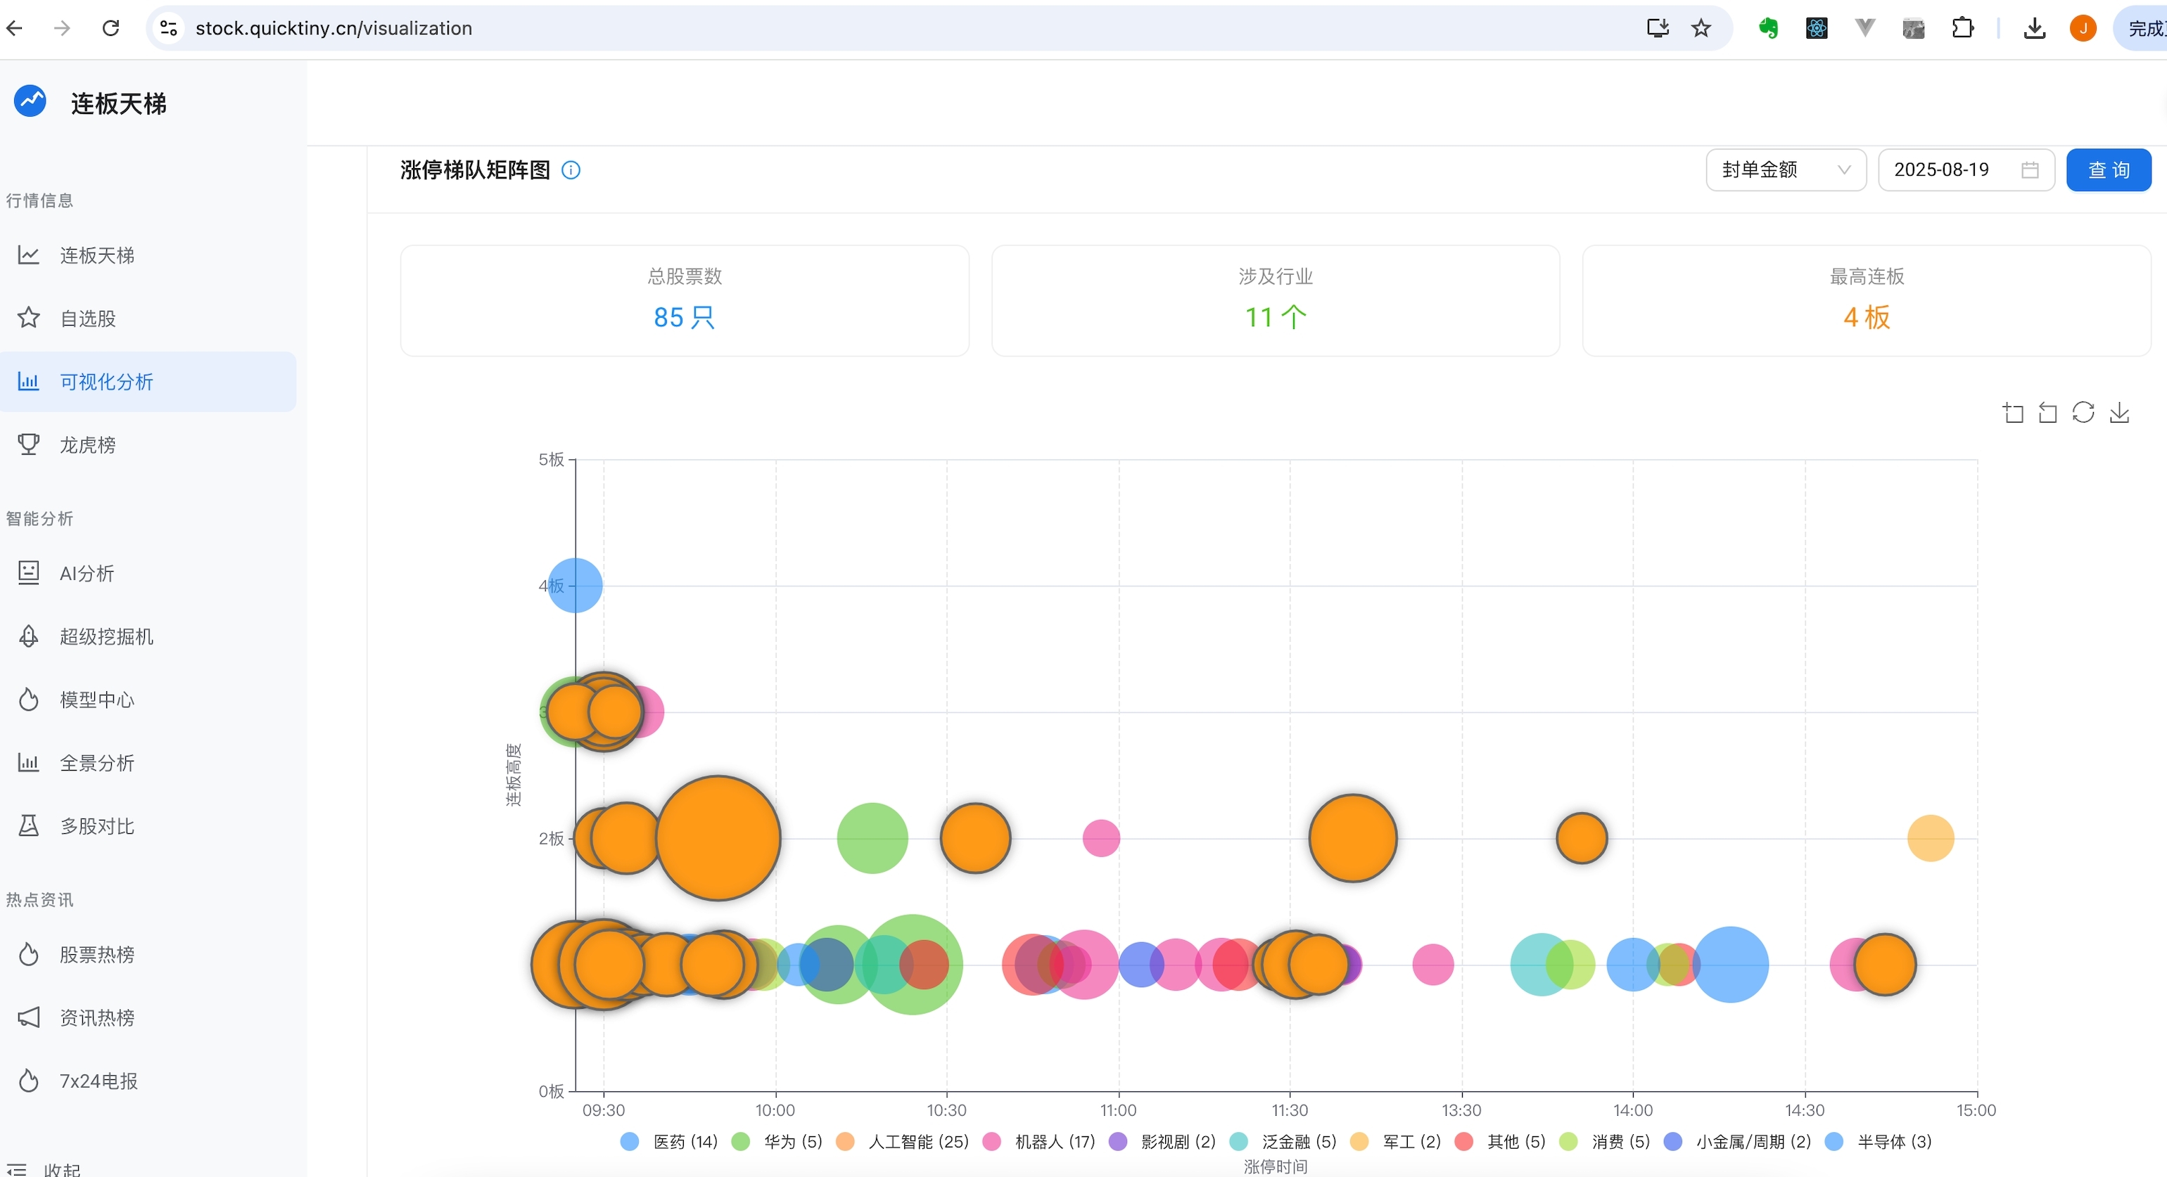Open 资讯热榜 sidebar item
Viewport: 2167px width, 1177px height.
pos(148,1017)
